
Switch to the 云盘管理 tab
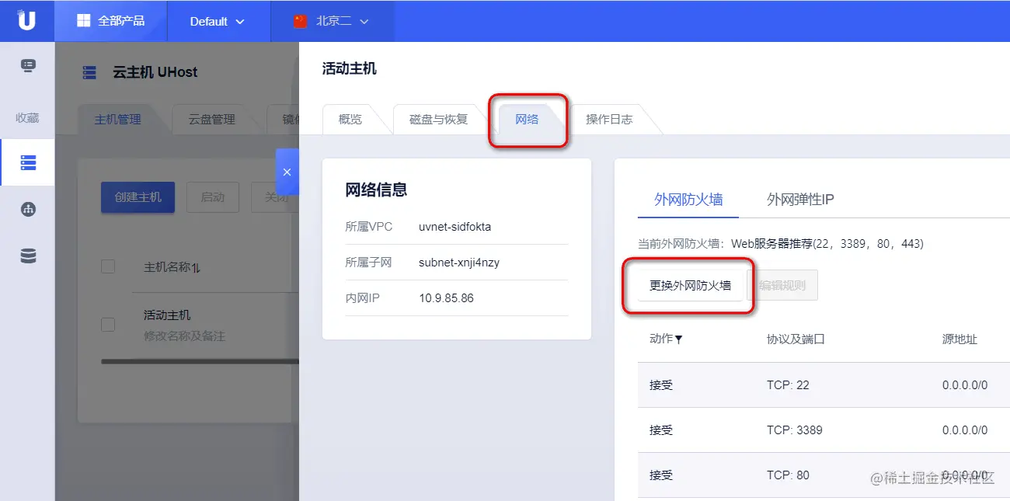click(x=211, y=120)
